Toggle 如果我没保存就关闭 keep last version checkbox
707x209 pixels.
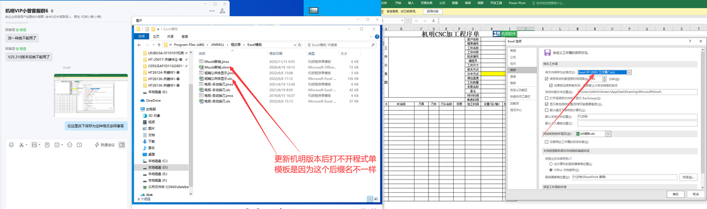pos(551,85)
